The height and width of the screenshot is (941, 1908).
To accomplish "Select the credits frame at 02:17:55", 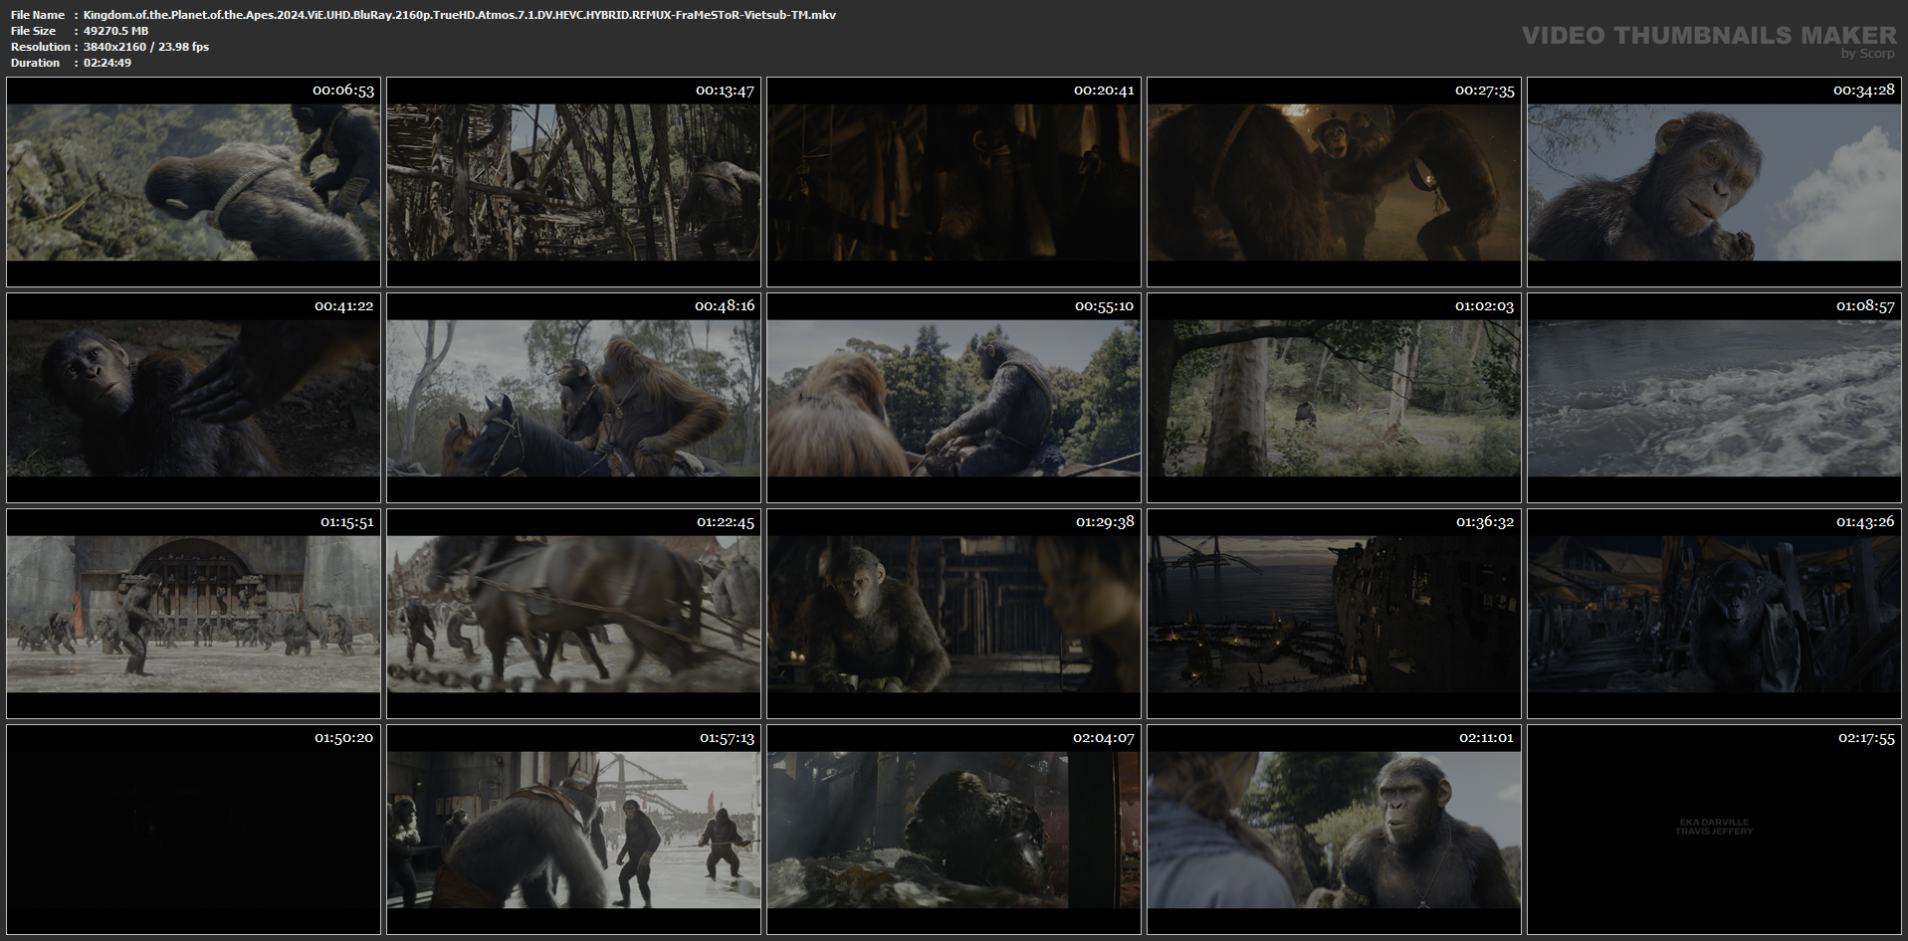I will point(1714,830).
